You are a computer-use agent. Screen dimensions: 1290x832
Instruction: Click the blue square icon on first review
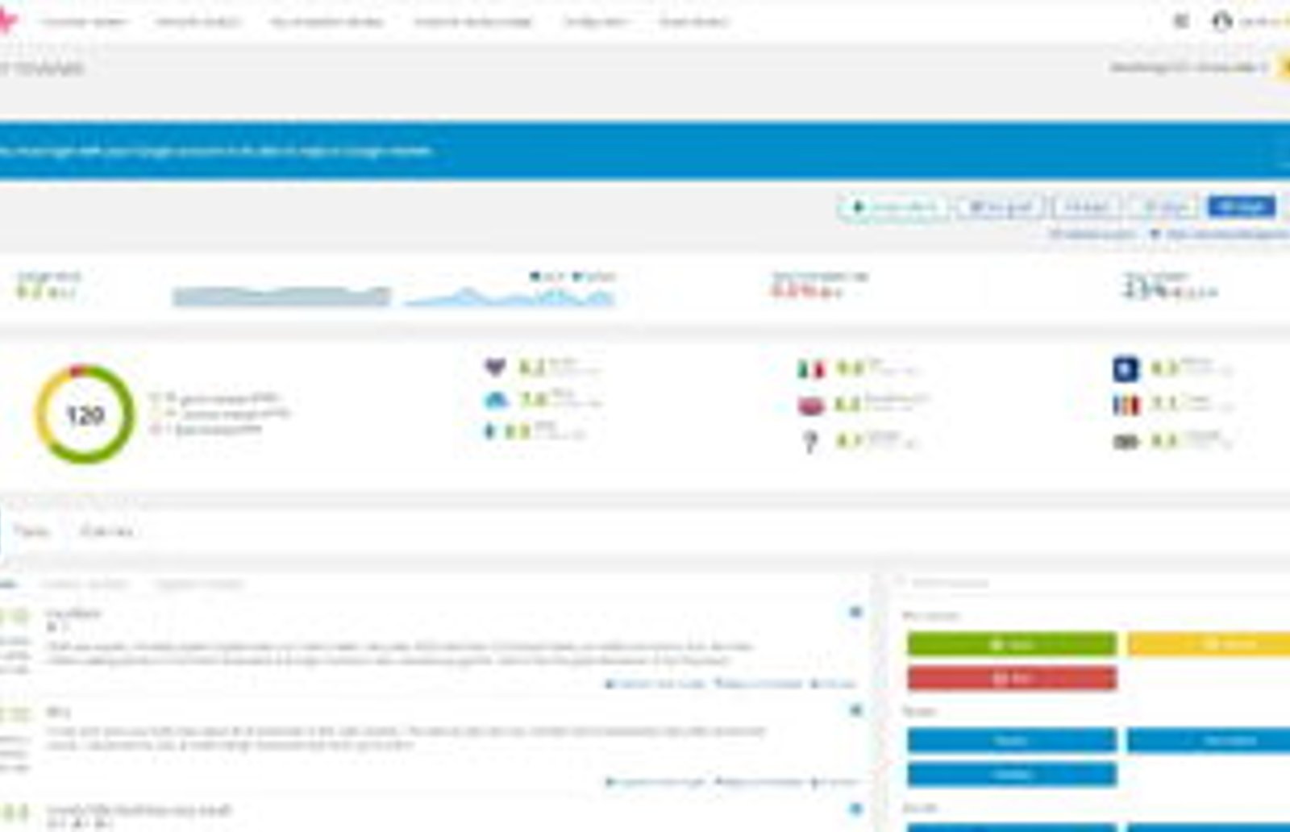click(856, 613)
